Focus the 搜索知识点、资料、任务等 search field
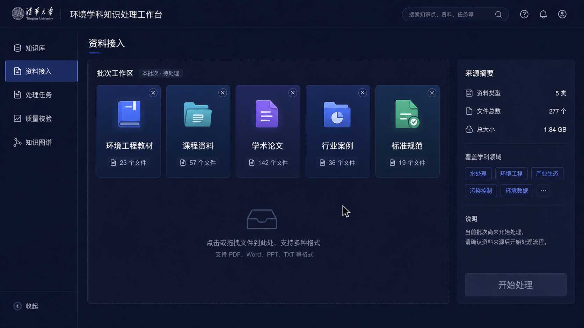 click(455, 14)
